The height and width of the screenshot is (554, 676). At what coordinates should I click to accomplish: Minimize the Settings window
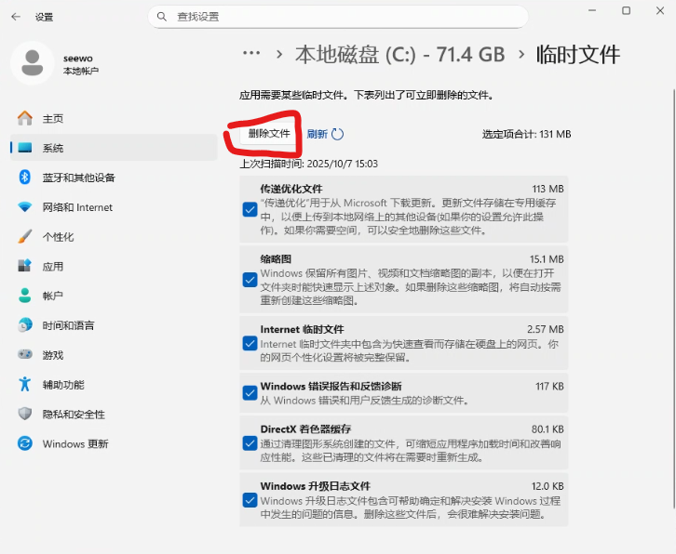click(x=592, y=10)
